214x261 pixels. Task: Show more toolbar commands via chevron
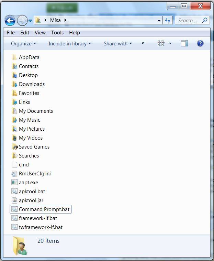pos(143,43)
